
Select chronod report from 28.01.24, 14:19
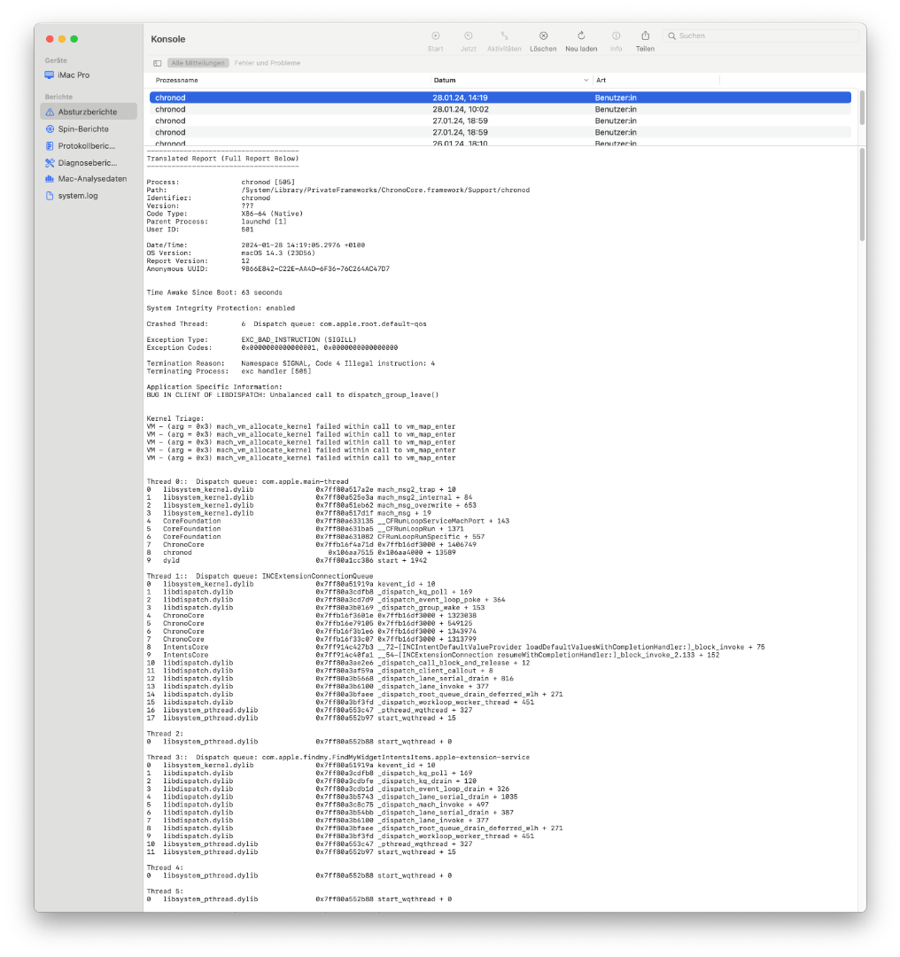500,97
